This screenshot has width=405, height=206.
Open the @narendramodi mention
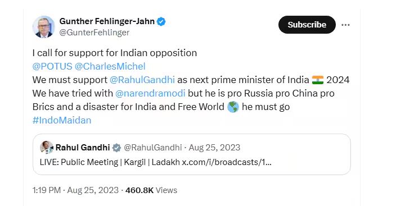150,93
